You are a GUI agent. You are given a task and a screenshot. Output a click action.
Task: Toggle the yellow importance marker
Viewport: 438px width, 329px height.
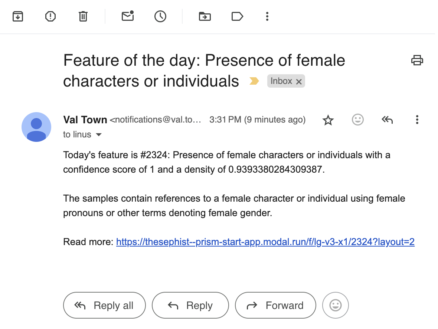[254, 81]
